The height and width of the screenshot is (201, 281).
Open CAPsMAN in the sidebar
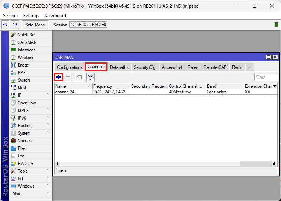point(31,42)
